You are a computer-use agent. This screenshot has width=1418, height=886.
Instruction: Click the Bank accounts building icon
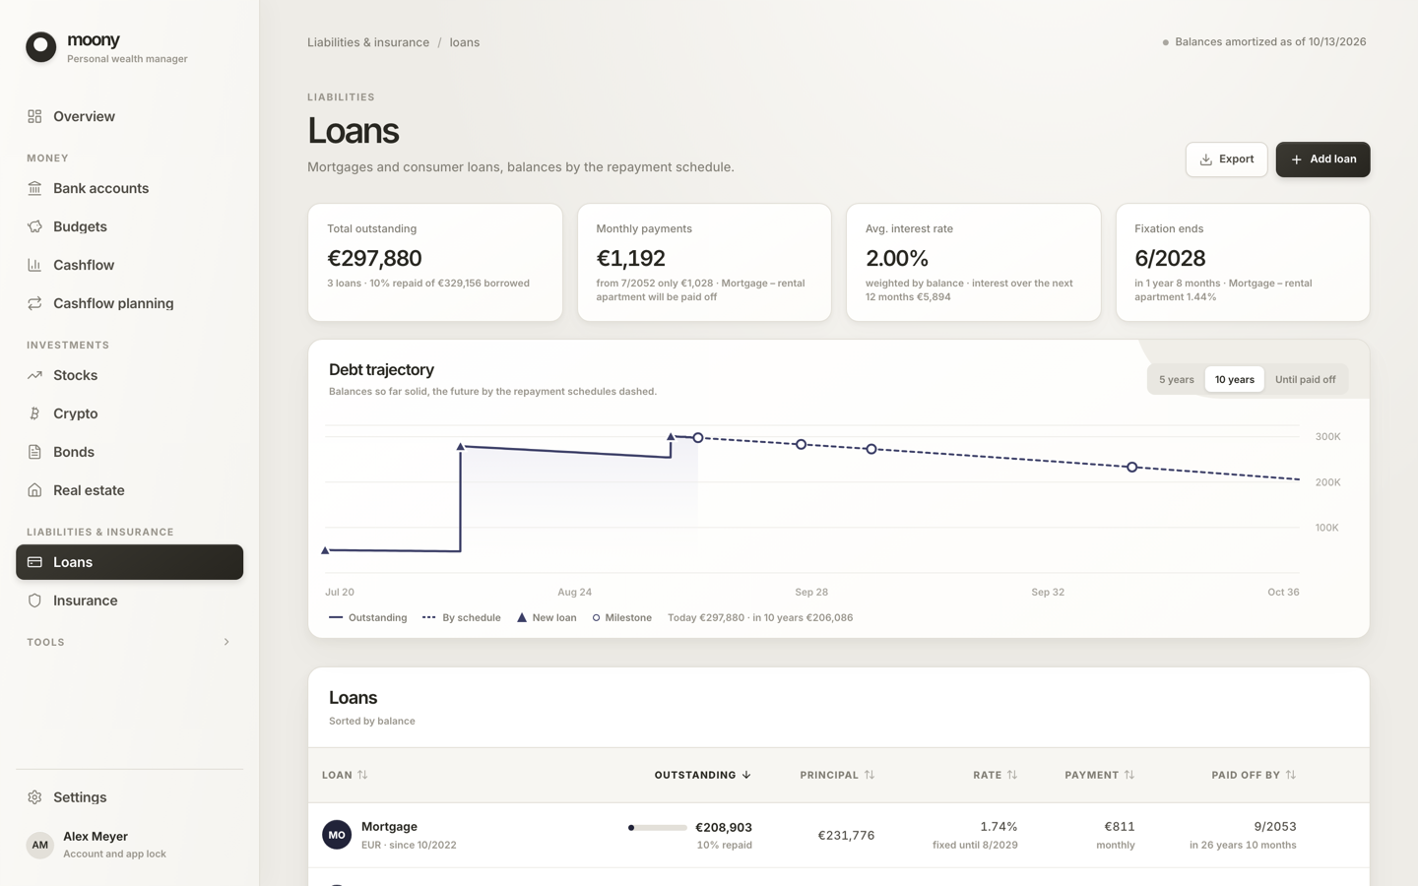click(34, 188)
